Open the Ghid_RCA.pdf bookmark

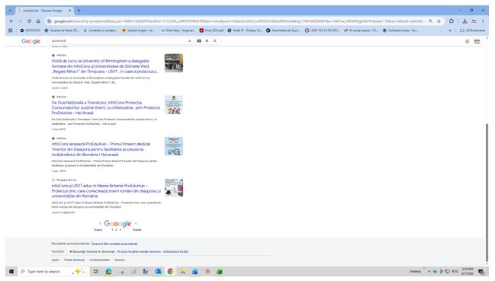[x=211, y=30]
